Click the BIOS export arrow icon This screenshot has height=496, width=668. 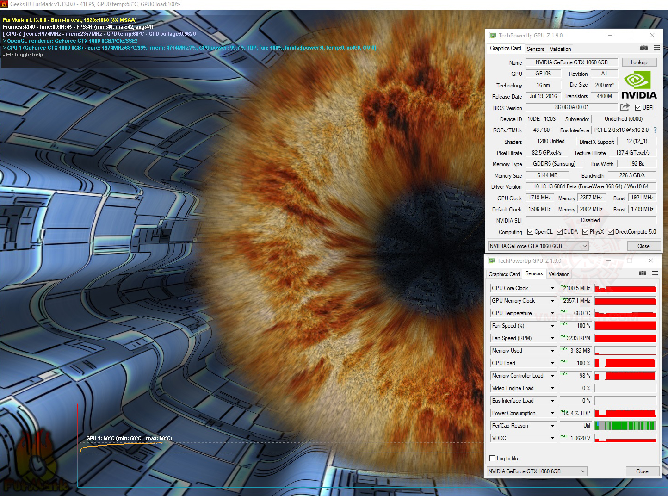[624, 107]
